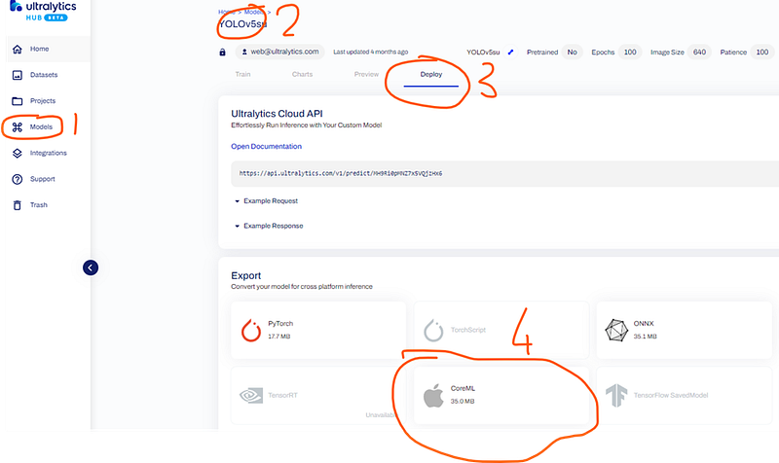Switch to the Charts tab
Image resolution: width=779 pixels, height=463 pixels.
point(302,75)
